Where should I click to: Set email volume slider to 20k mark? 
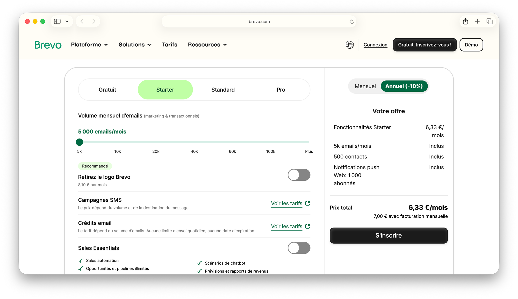tap(156, 142)
